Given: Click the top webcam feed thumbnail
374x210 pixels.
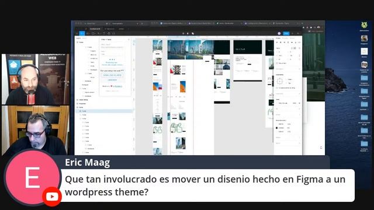Looking at the screenshot, I should pos(35,79).
